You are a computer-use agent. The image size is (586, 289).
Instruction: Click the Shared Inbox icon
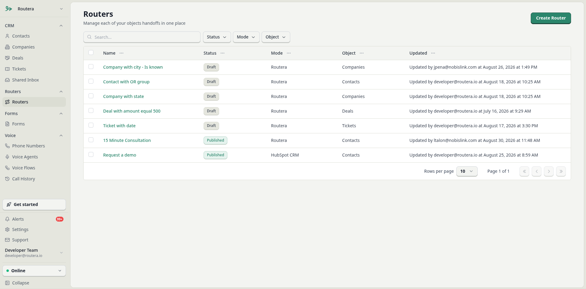(7, 80)
